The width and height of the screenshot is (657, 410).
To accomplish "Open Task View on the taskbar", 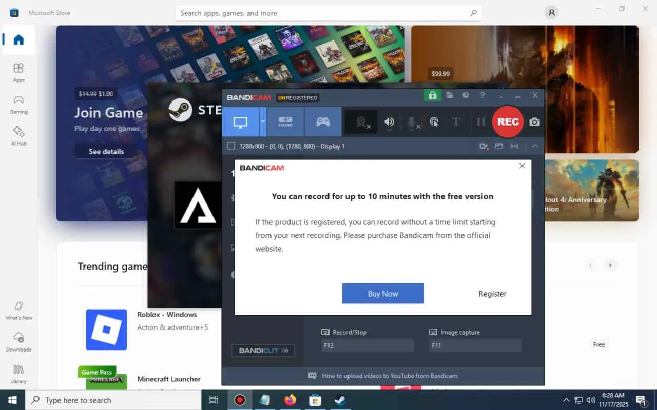I will click(214, 400).
